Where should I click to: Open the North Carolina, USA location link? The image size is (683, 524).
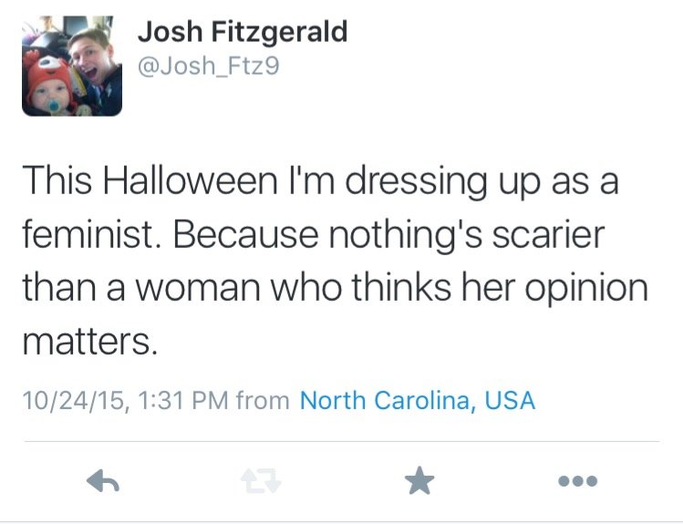[x=417, y=399]
